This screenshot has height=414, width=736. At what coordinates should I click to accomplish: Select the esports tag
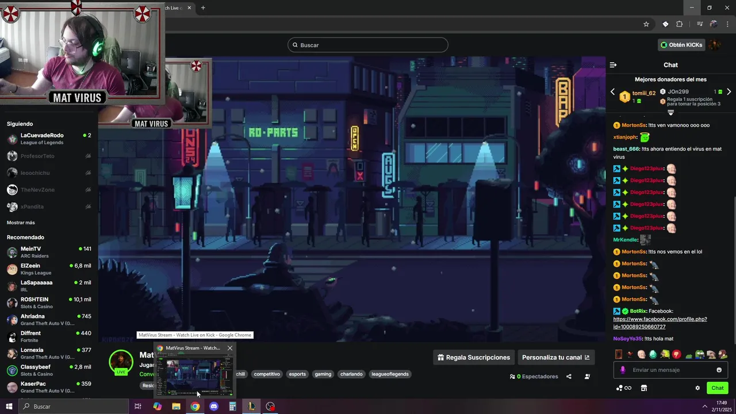click(x=297, y=374)
